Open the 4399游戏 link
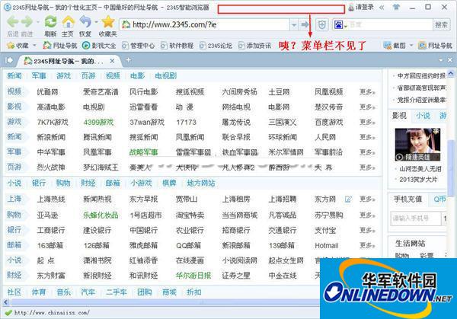The width and height of the screenshot is (457, 319). coord(98,122)
